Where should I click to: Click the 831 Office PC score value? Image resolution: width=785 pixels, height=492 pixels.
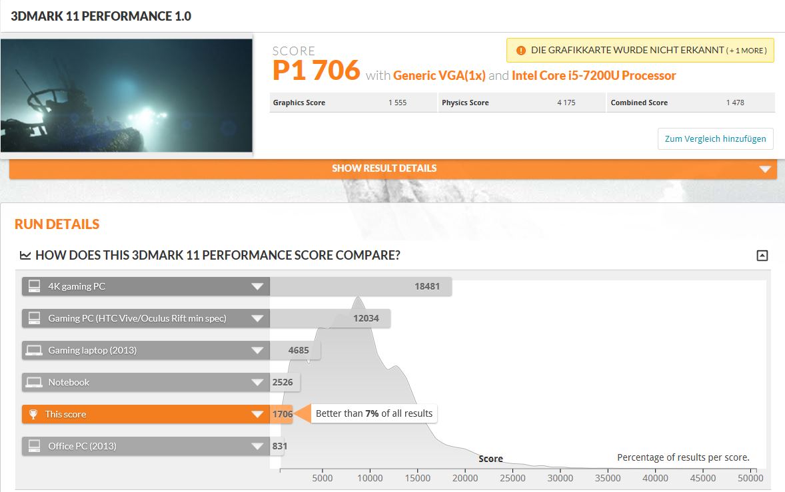(x=279, y=447)
